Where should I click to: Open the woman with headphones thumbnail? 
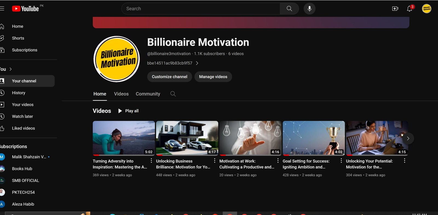[x=377, y=138]
